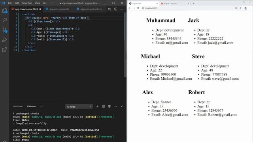The image size is (253, 142).
Task: Close the NgClass browser tab
Action: tap(189, 4)
